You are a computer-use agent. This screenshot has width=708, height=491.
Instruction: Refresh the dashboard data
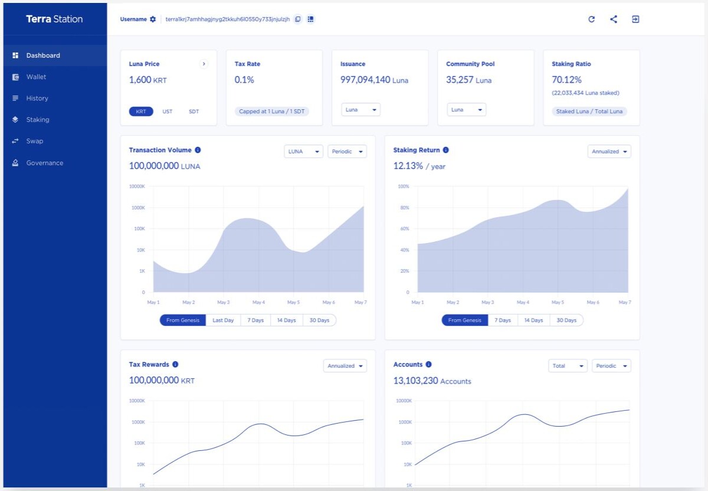592,19
